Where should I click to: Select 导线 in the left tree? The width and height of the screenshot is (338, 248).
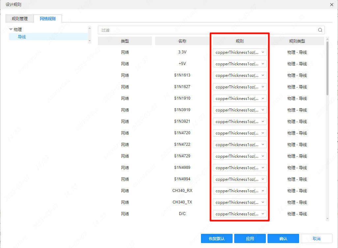pos(22,37)
